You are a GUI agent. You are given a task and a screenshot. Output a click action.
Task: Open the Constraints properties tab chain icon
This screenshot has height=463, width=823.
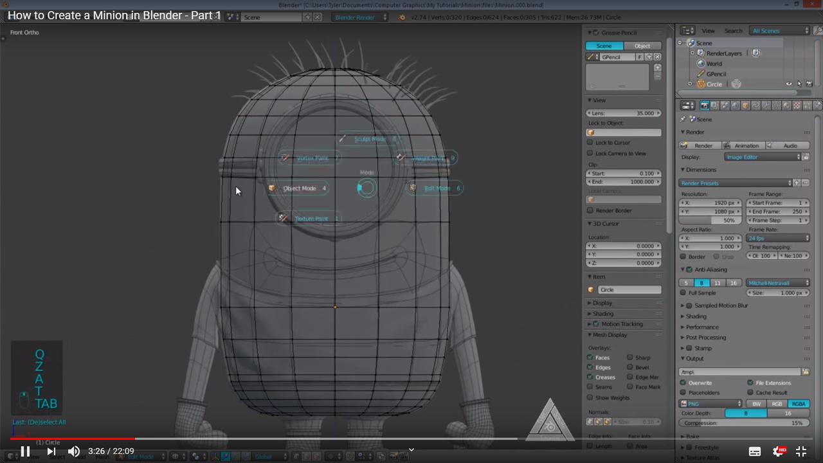click(x=756, y=105)
